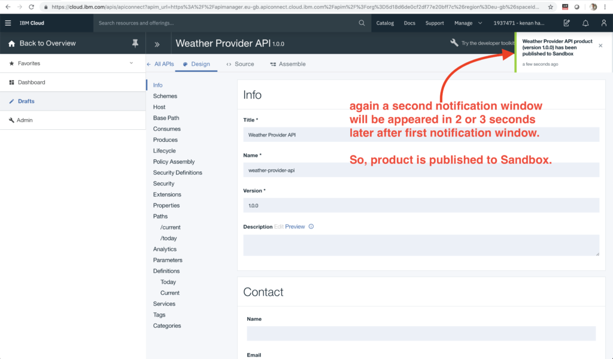Jump to Base Path section
The image size is (613, 359).
click(166, 118)
